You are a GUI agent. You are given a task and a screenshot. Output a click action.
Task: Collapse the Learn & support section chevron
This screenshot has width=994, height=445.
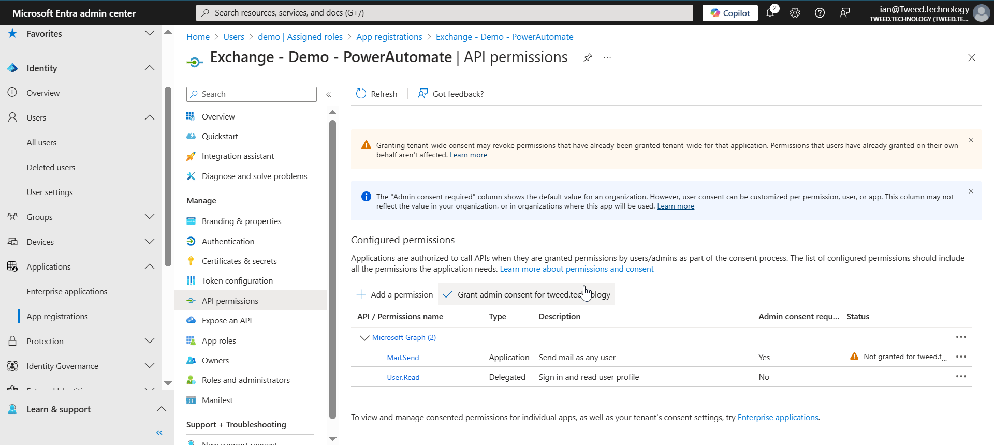[162, 409]
